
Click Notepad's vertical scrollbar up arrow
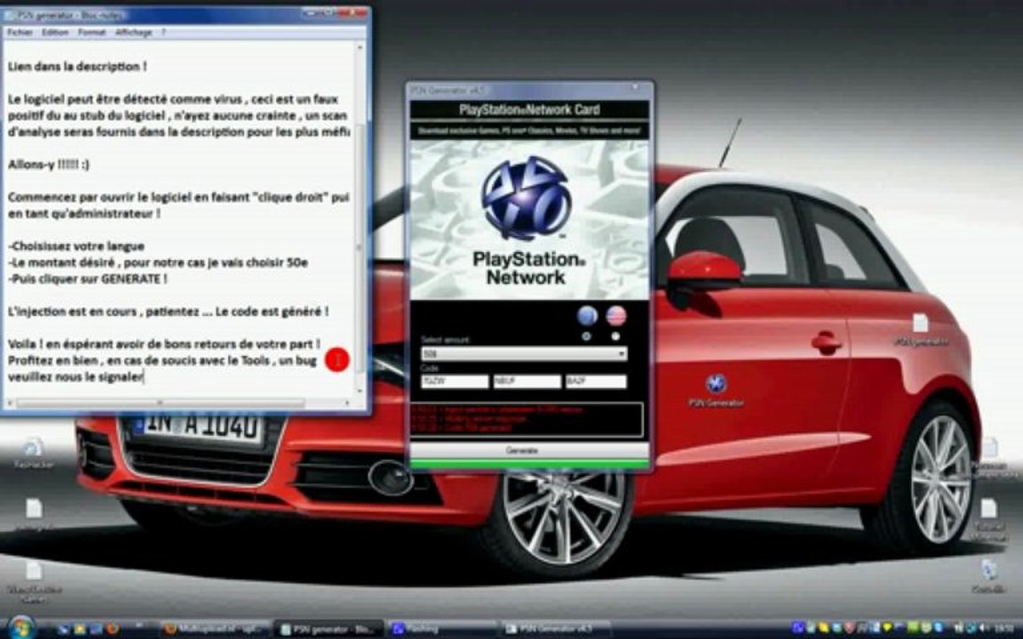pos(360,48)
